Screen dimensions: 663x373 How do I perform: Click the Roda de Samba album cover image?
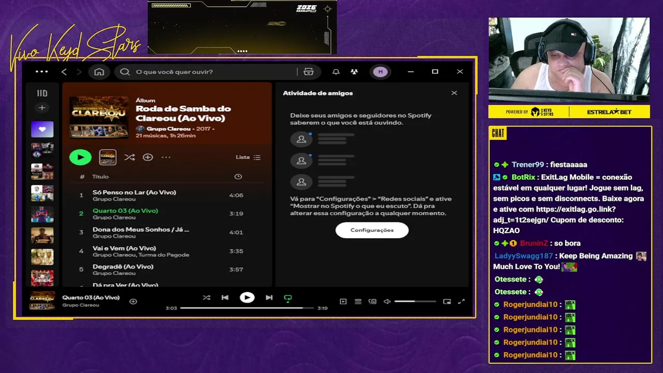point(99,117)
